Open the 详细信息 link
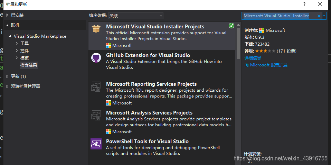The width and height of the screenshot is (331, 165). [253, 58]
